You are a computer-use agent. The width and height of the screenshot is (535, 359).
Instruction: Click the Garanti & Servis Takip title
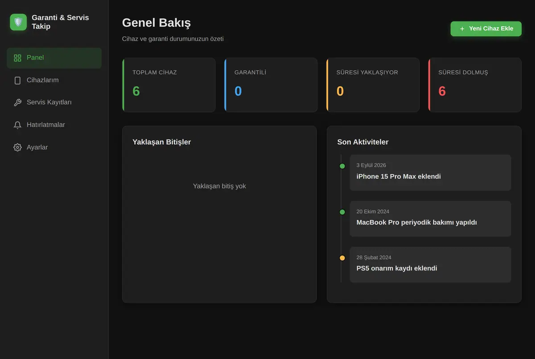(x=60, y=22)
